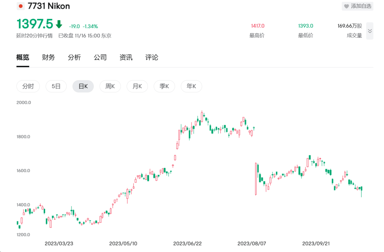The width and height of the screenshot is (384, 252).
Task: Click the volume value 169.66万股
Action: point(350,26)
